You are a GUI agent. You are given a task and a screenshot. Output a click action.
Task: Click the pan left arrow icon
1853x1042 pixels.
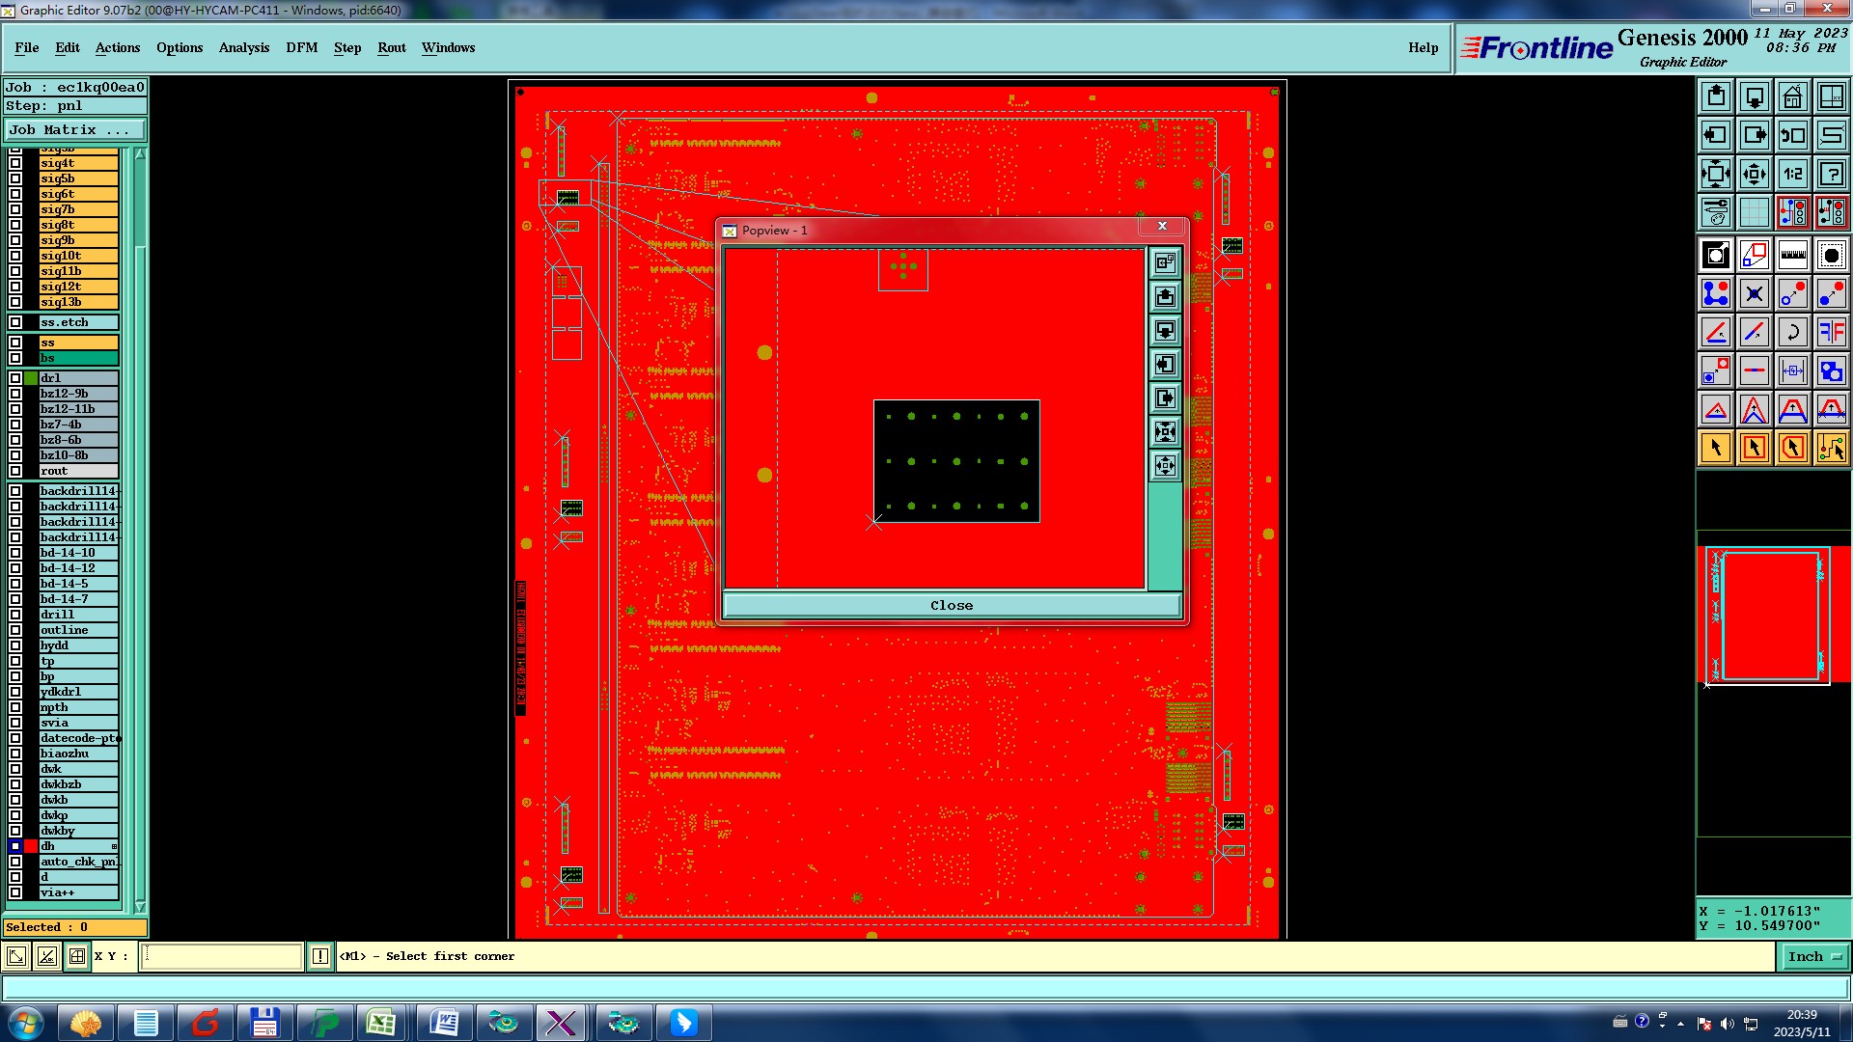1716,135
